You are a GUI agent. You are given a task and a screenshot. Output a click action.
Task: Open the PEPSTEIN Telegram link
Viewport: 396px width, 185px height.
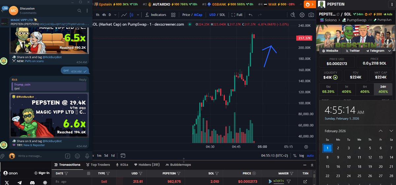[375, 51]
